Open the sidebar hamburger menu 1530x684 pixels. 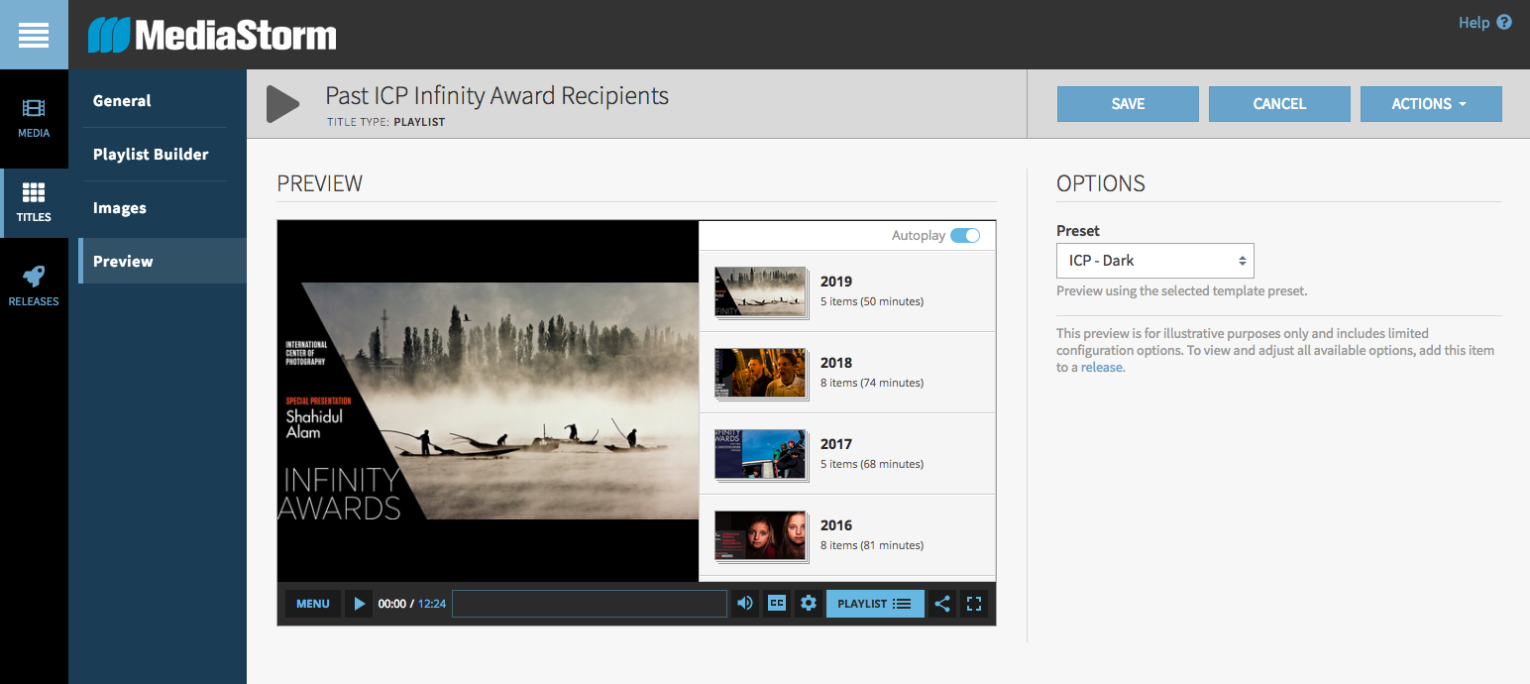point(34,34)
